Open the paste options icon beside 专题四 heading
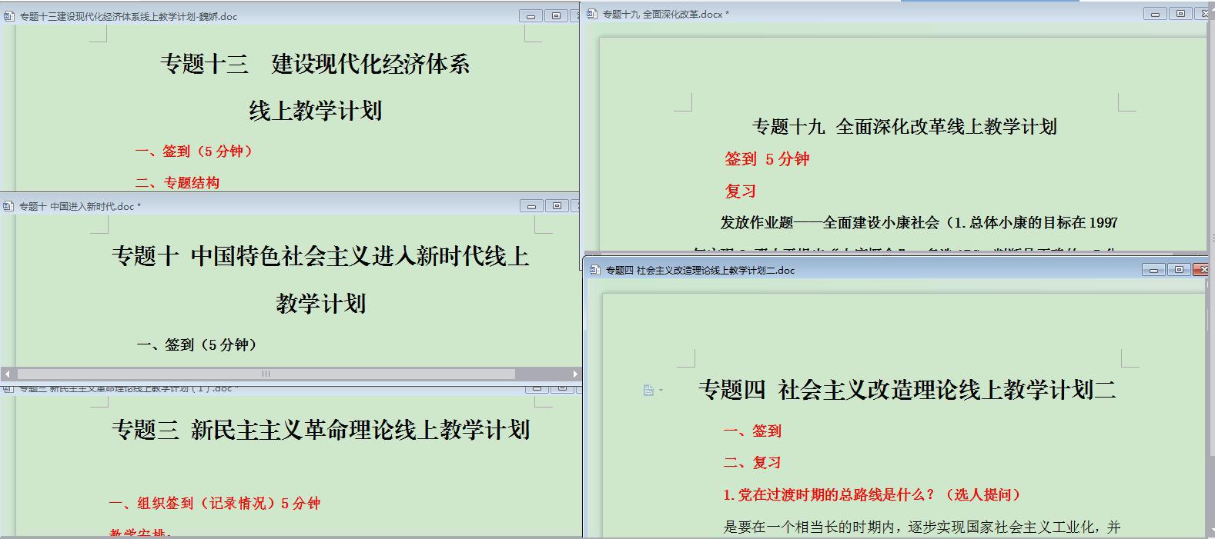This screenshot has height=539, width=1215. pyautogui.click(x=649, y=391)
